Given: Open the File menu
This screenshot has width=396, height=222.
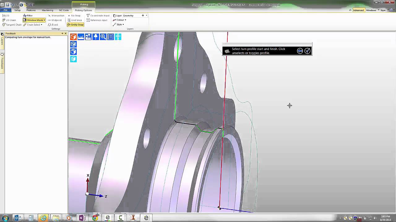Looking at the screenshot, I should pyautogui.click(x=6, y=10).
